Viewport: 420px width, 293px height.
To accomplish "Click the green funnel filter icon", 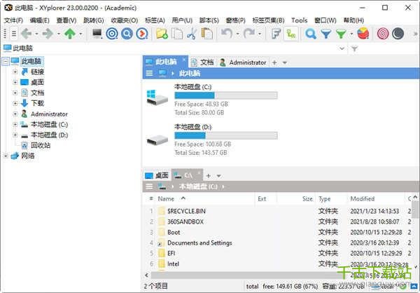I will (341, 34).
